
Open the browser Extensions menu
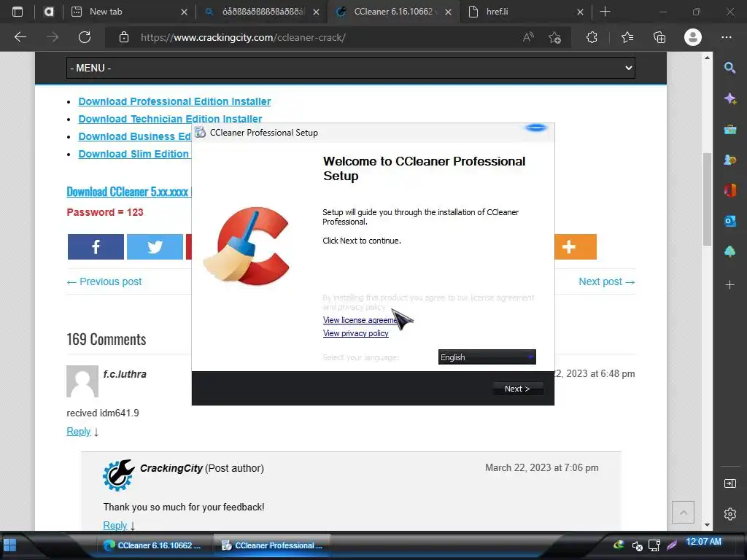click(x=592, y=37)
